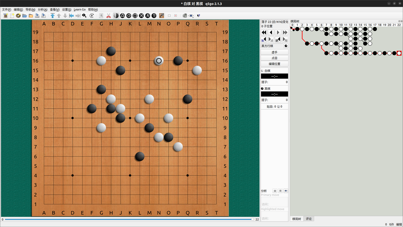
Task: Jump to the first move with the blue bar-arrow
Action: coord(53,16)
